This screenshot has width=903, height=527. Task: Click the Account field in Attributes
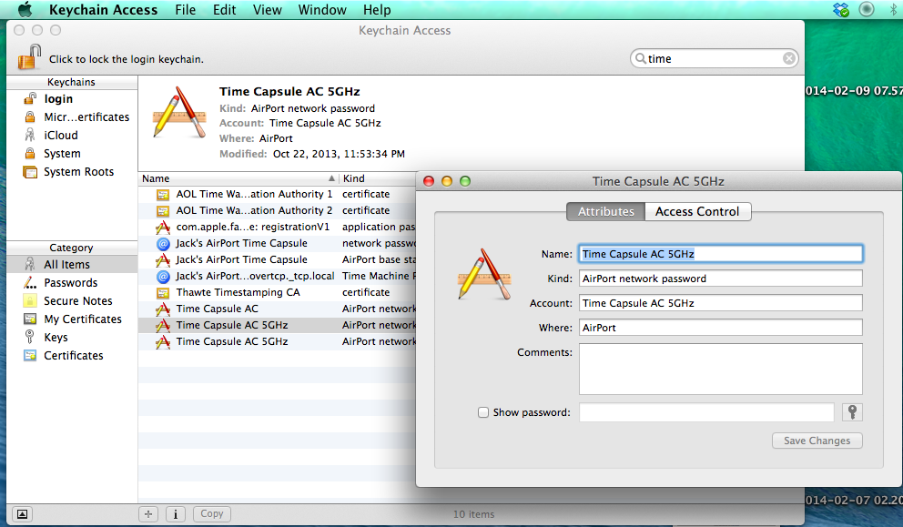point(720,303)
